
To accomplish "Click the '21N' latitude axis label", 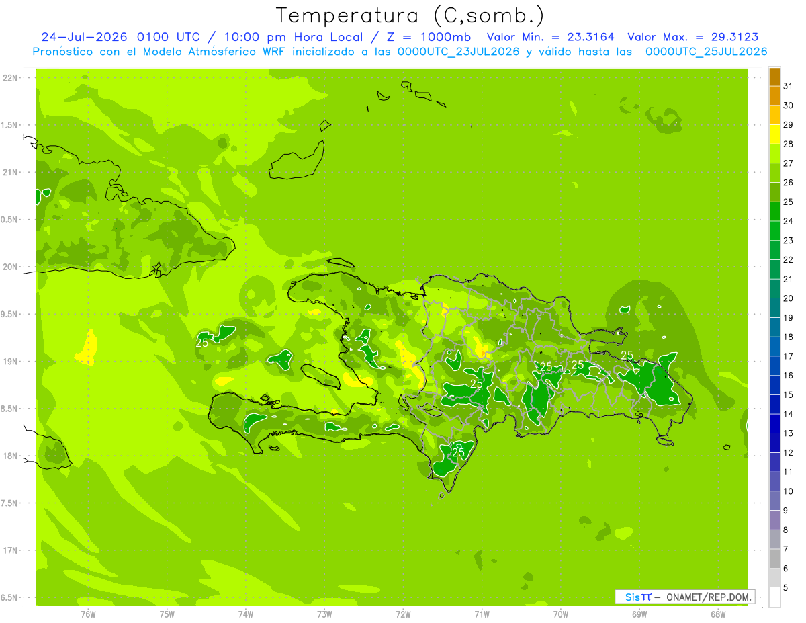I will tap(10, 172).
